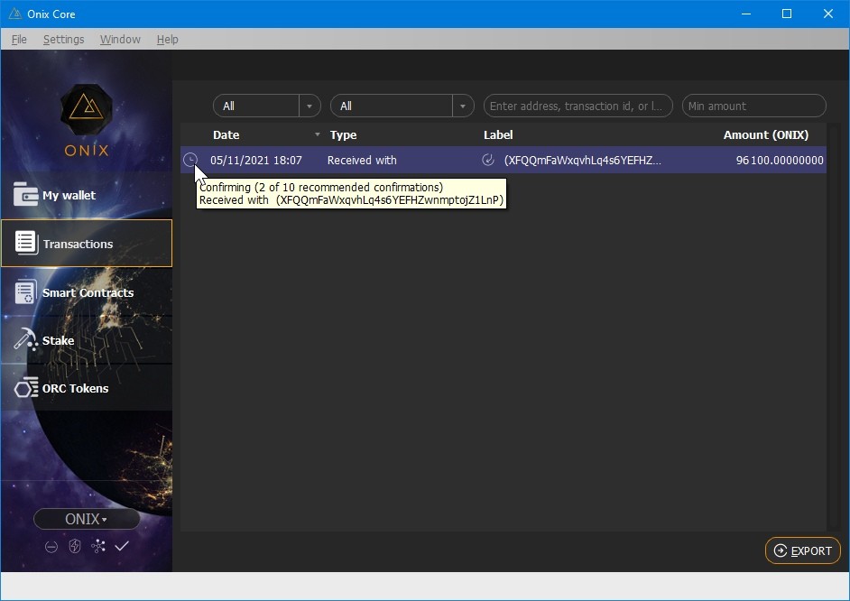Screen dimensions: 850x601
Task: Focus the address or transaction id search field
Action: coord(577,106)
